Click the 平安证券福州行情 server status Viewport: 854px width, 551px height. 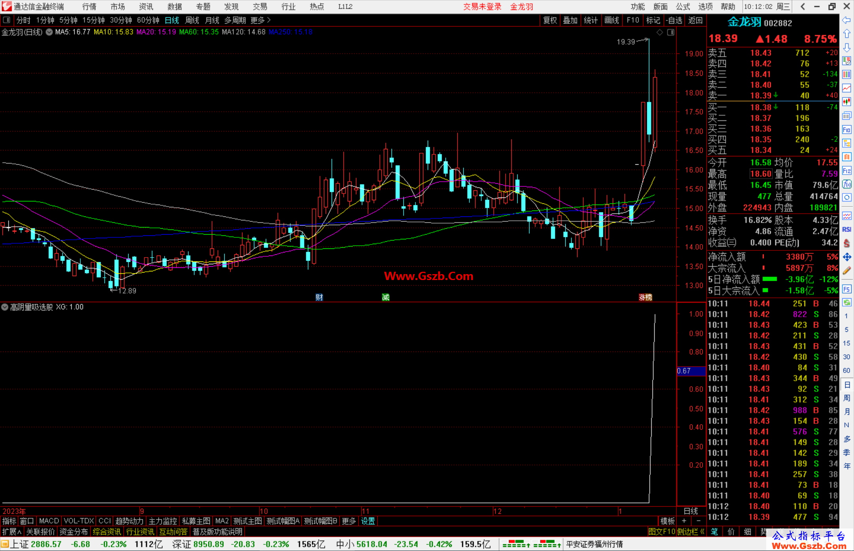tap(595, 544)
